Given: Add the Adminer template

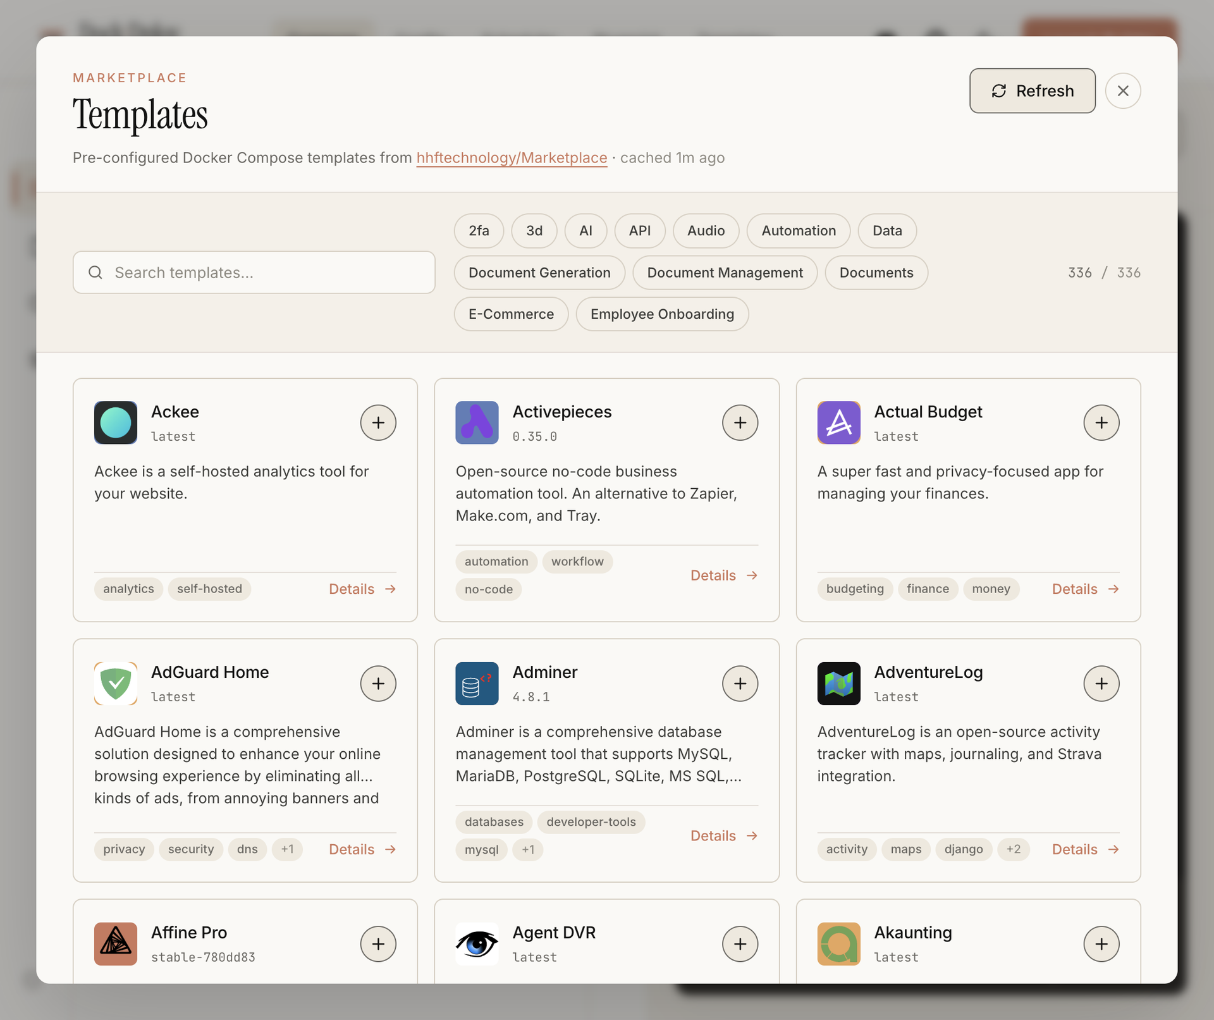Looking at the screenshot, I should 740,683.
